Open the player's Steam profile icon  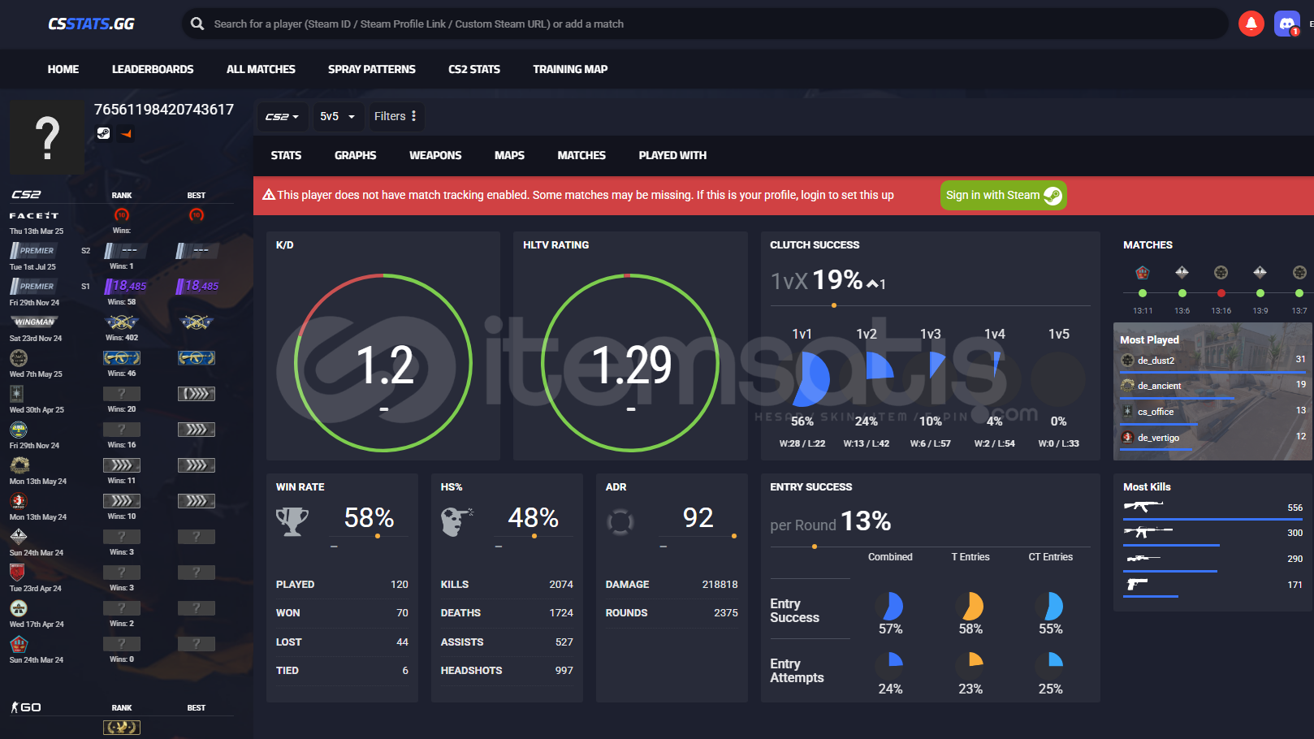[103, 133]
